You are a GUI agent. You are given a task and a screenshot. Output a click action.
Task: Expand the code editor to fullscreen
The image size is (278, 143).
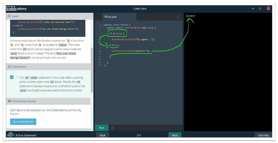pyautogui.click(x=178, y=17)
